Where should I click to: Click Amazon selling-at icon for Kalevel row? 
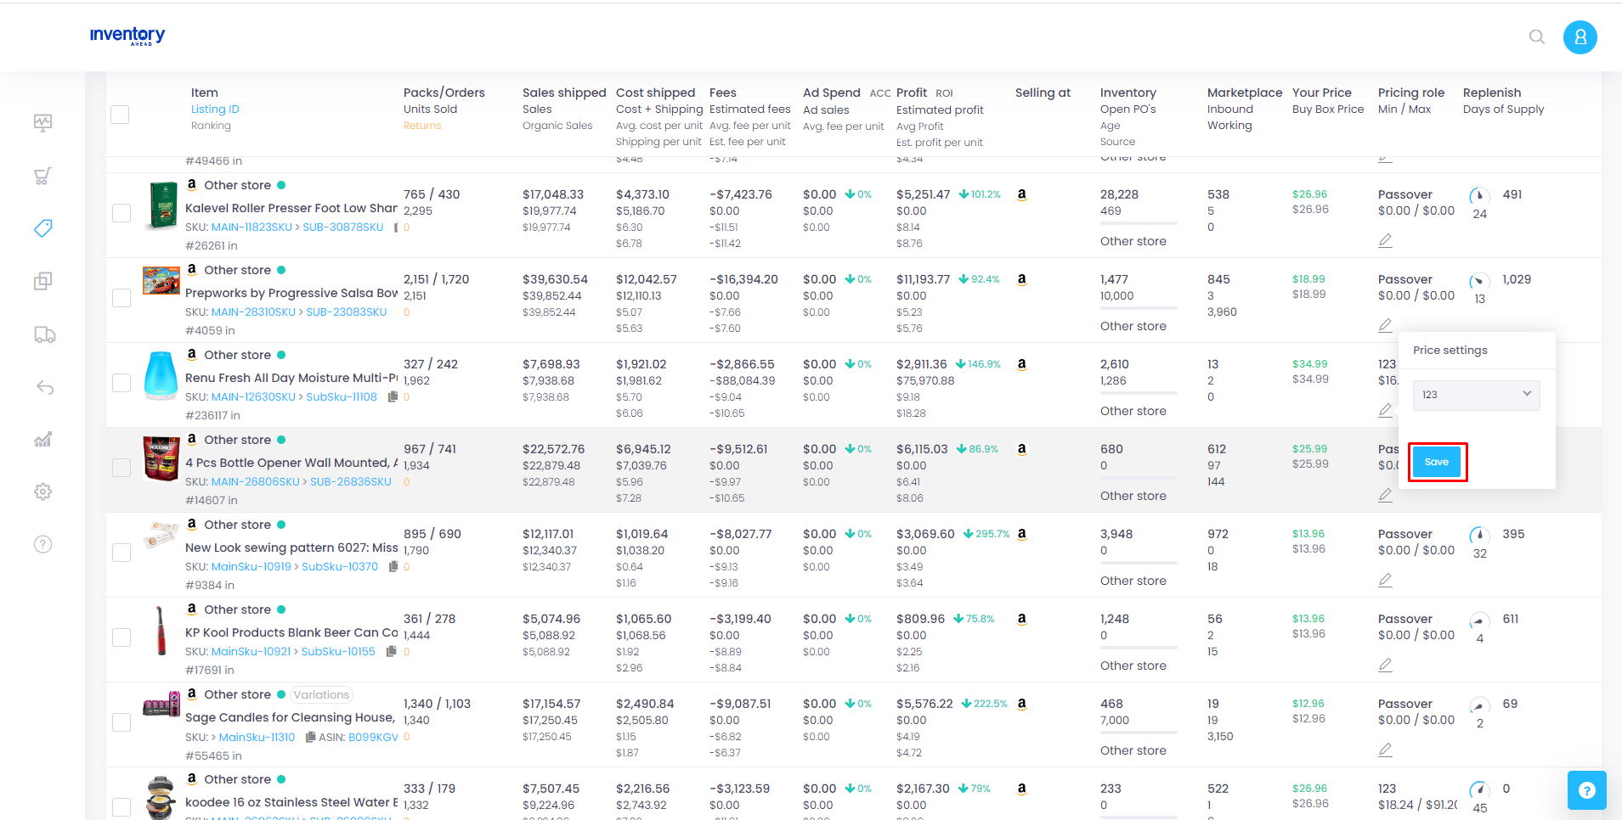click(1021, 194)
